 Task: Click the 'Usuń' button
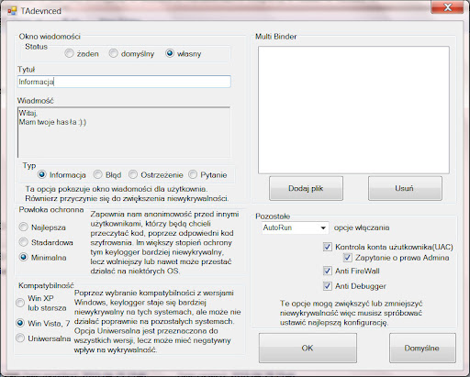click(405, 188)
